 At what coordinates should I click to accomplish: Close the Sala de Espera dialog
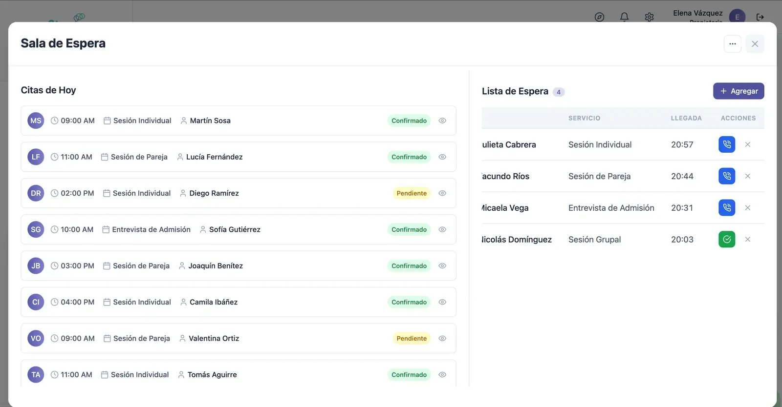tap(755, 44)
